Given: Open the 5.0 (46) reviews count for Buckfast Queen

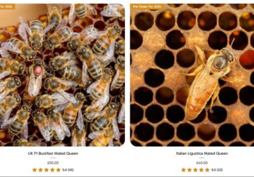Looking at the screenshot, I should coord(68,170).
